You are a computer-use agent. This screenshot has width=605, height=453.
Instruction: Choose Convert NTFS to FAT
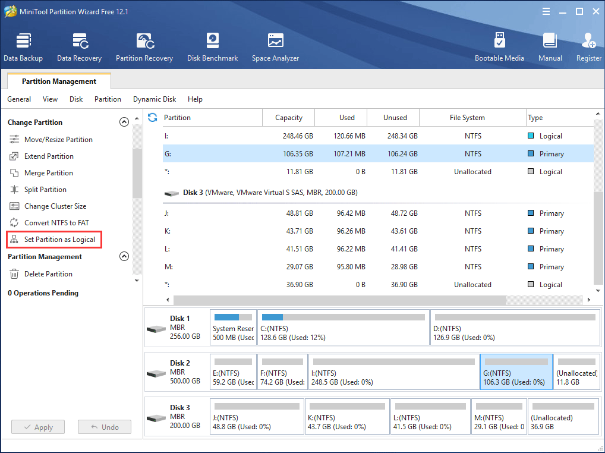pyautogui.click(x=49, y=222)
